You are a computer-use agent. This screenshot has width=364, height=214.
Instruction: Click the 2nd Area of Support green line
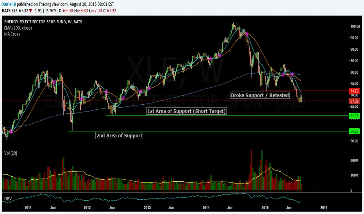[x=208, y=131]
